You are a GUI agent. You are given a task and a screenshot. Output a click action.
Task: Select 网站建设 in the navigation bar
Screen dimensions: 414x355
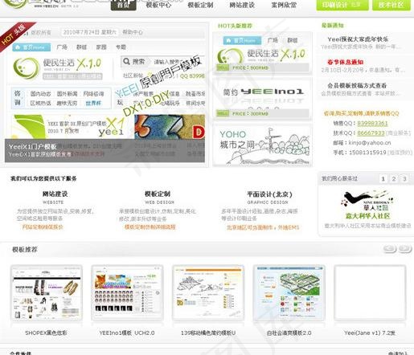(242, 5)
